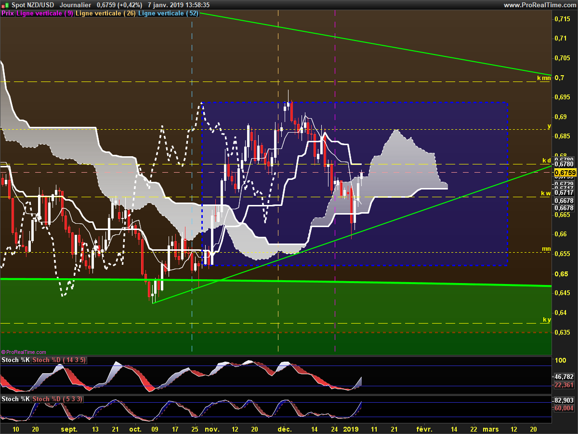
Task: Select the Ligne verticale (26) label
Action: coord(105,14)
